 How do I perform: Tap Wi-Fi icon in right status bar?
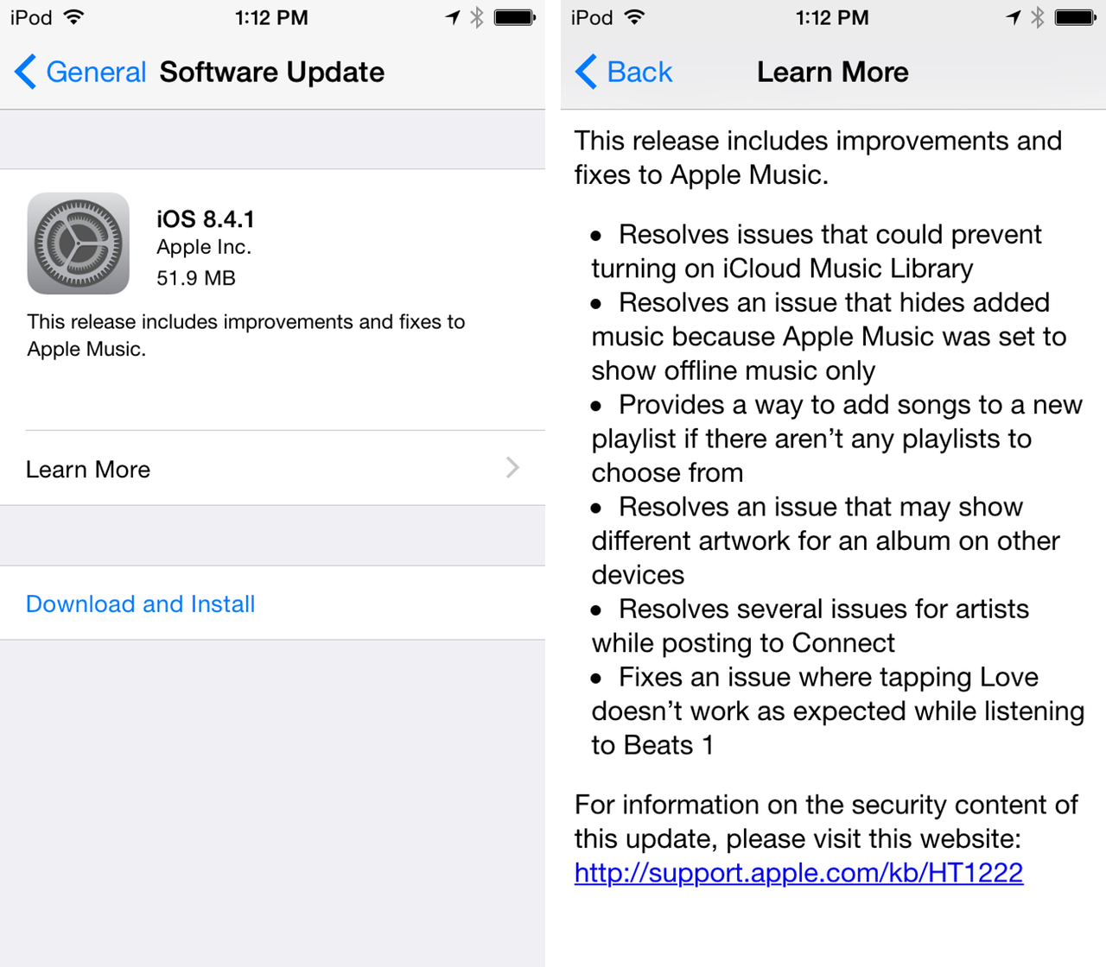pos(635,17)
